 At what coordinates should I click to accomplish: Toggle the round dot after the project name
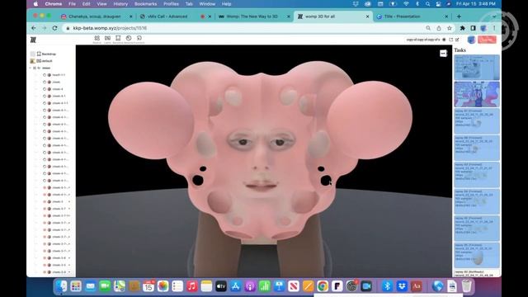pyautogui.click(x=444, y=40)
